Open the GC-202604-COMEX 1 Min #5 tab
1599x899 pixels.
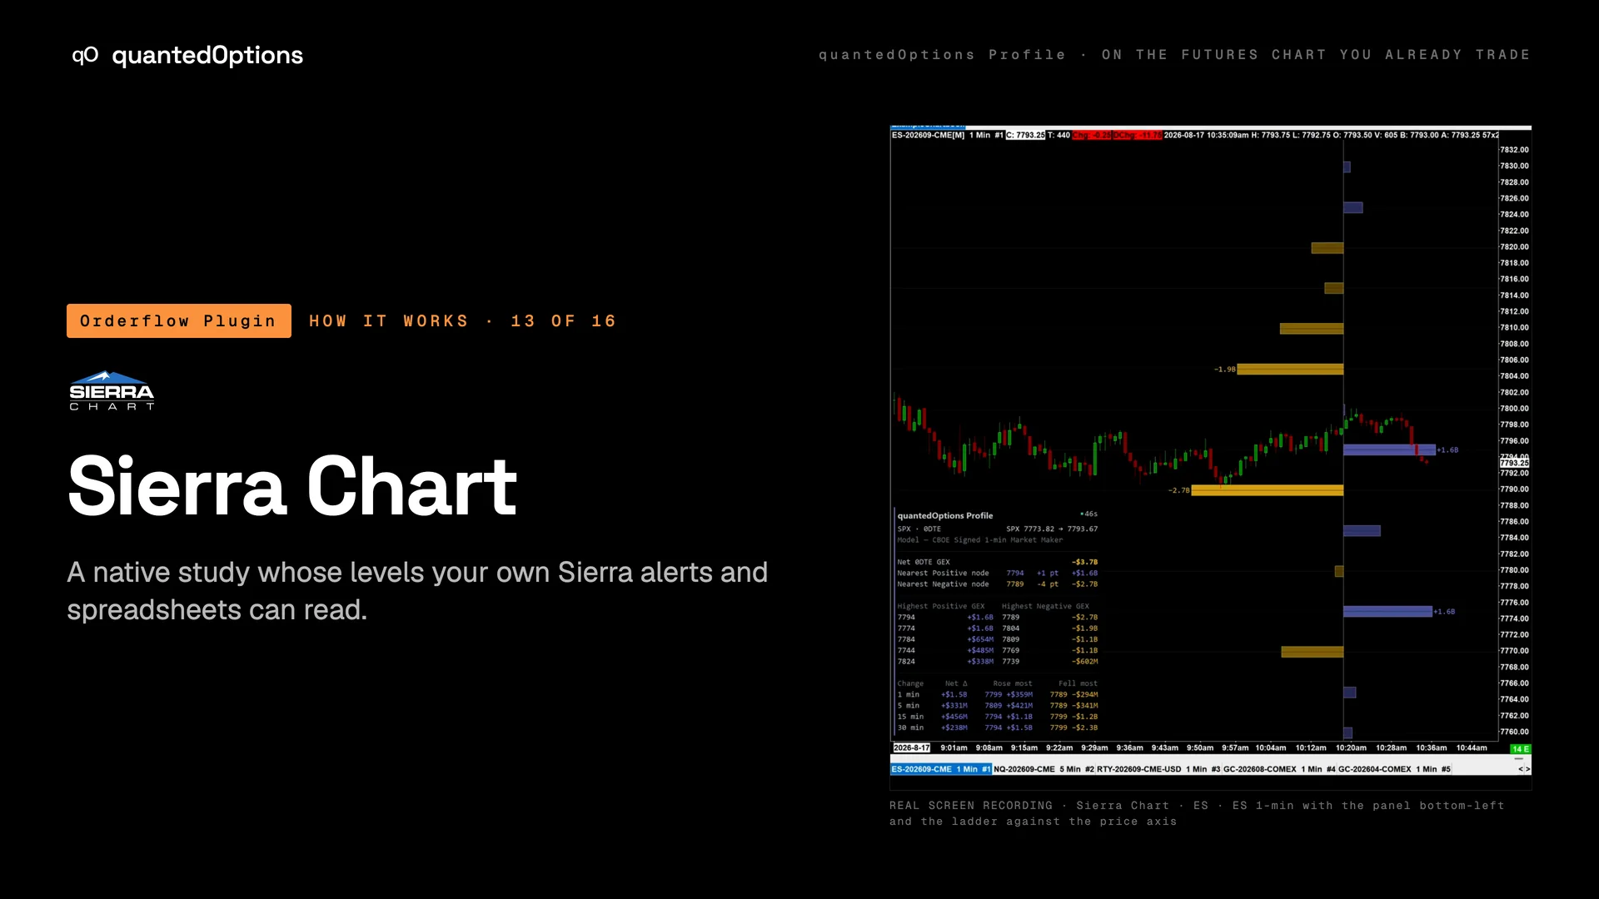click(1394, 769)
